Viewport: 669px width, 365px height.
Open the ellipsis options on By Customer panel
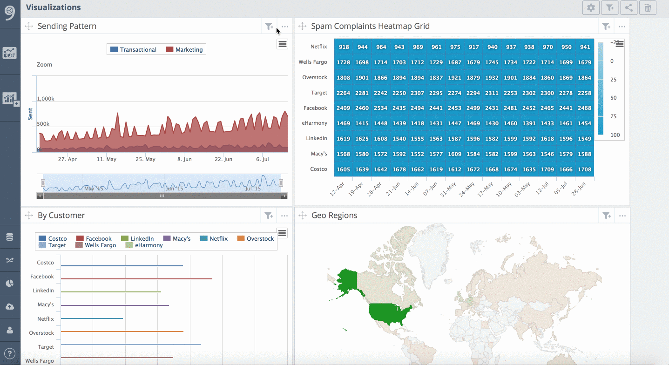284,216
